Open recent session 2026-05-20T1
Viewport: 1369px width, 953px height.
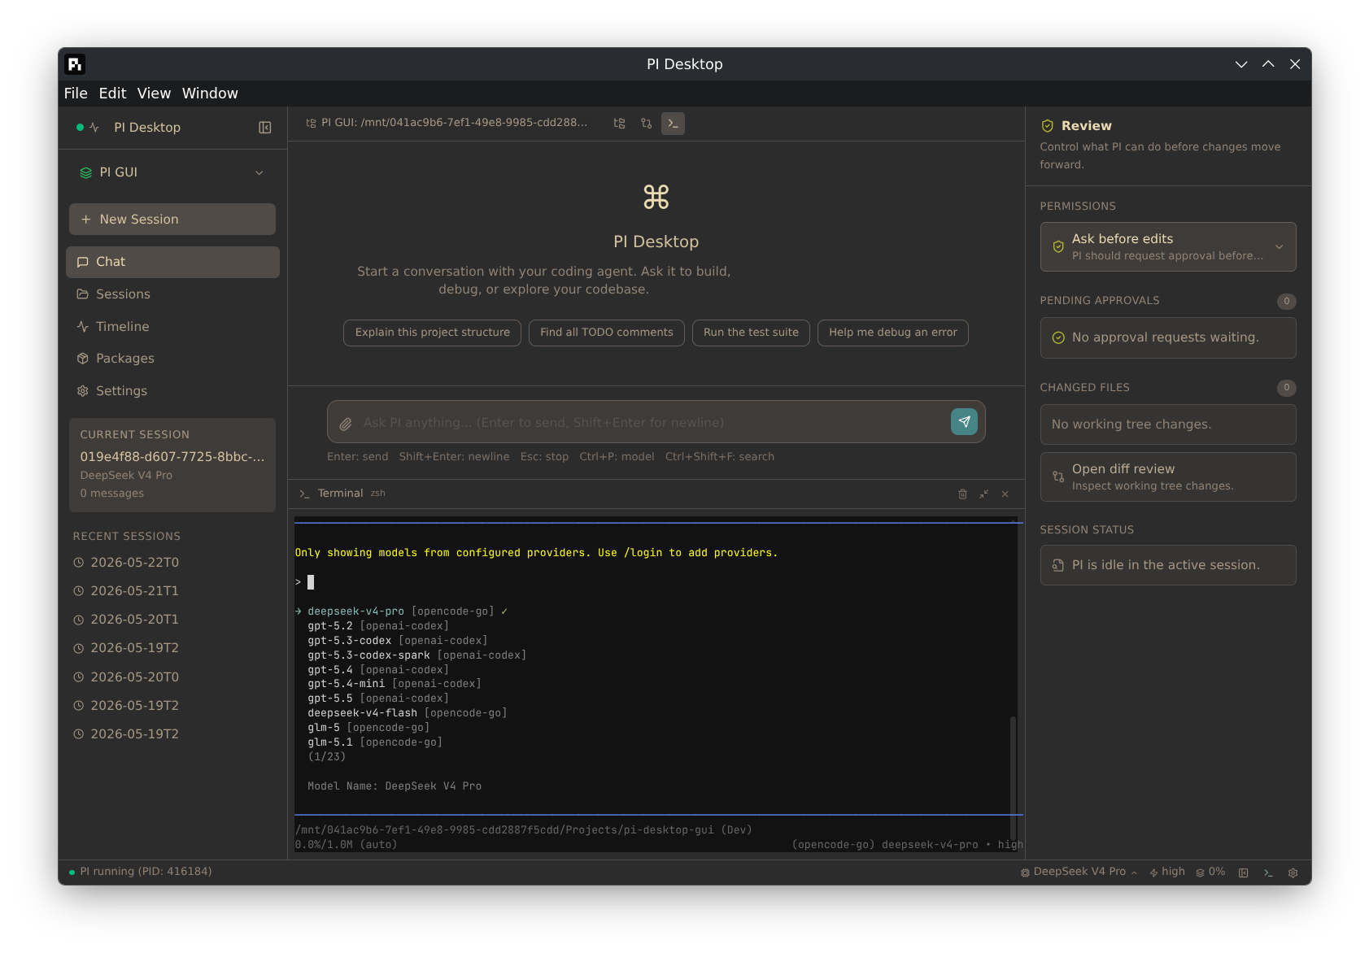[172, 620]
